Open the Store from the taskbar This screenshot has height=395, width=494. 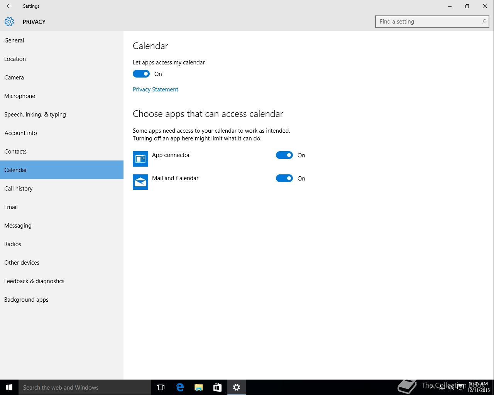217,387
